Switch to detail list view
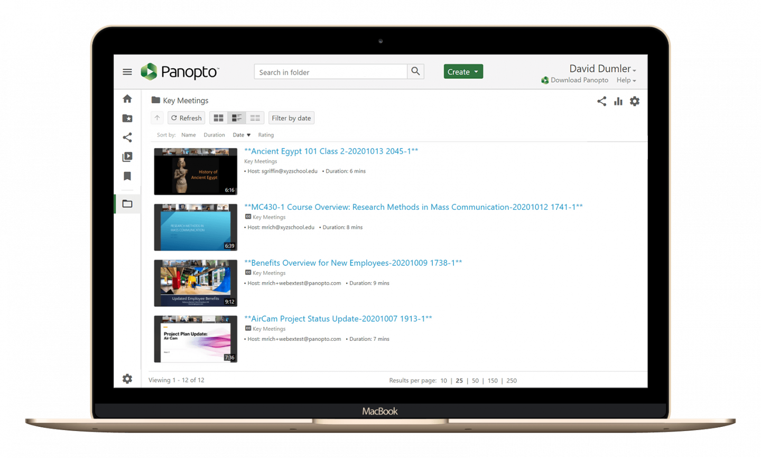 click(x=237, y=118)
